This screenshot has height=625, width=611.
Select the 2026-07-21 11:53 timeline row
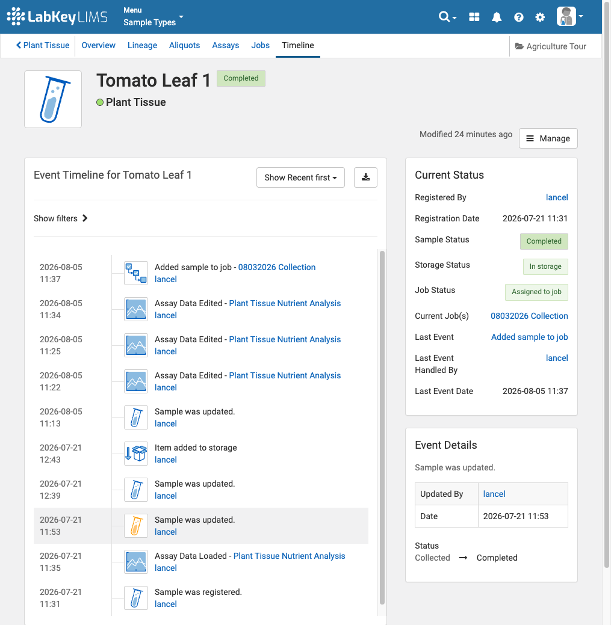point(200,526)
